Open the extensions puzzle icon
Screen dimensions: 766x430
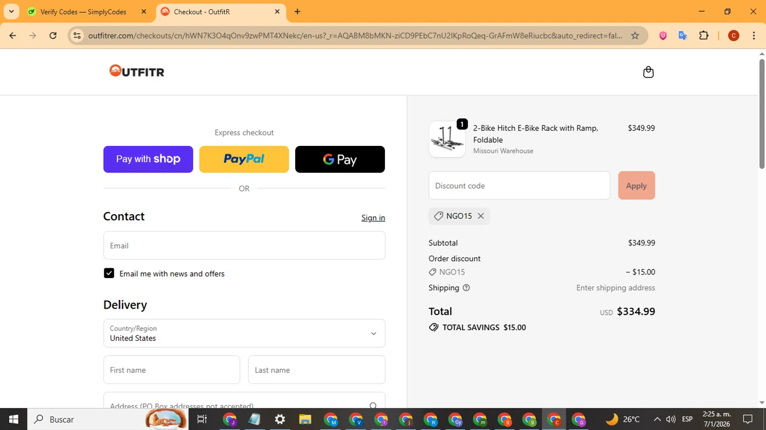point(704,36)
